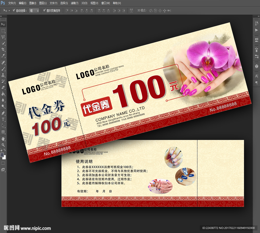The height and width of the screenshot is (233, 260).
Task: Open the Properties panel icon
Action: [256, 40]
